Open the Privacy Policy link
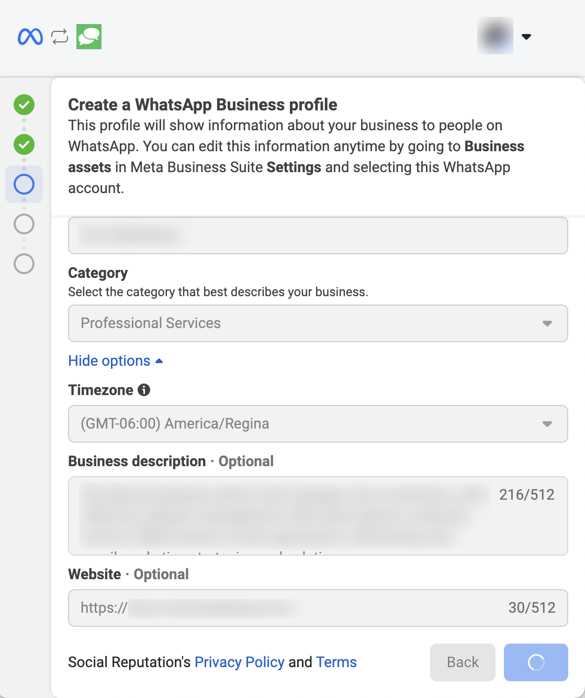Image resolution: width=585 pixels, height=698 pixels. (x=239, y=662)
